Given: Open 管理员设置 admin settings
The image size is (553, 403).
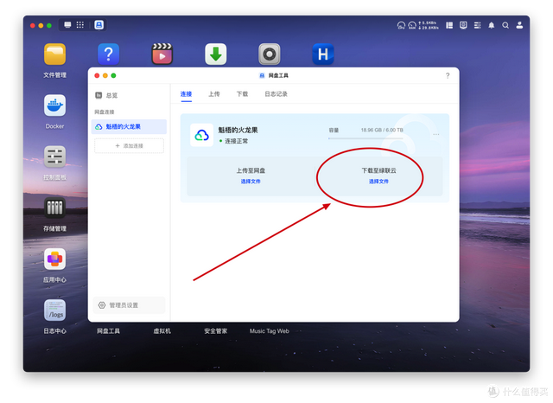Looking at the screenshot, I should pyautogui.click(x=129, y=305).
